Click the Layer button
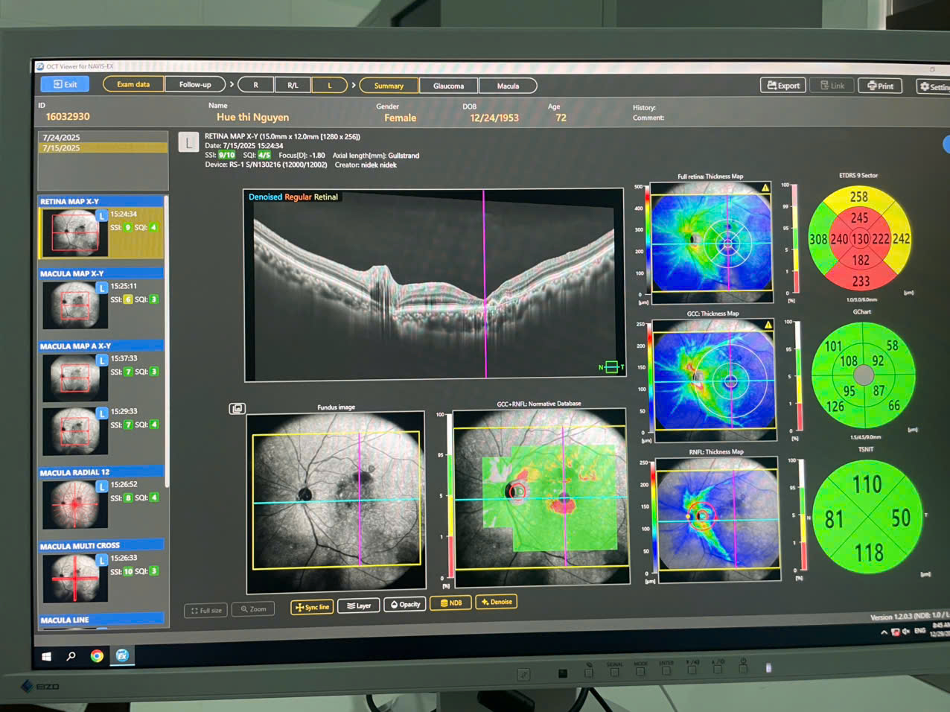 pyautogui.click(x=358, y=605)
